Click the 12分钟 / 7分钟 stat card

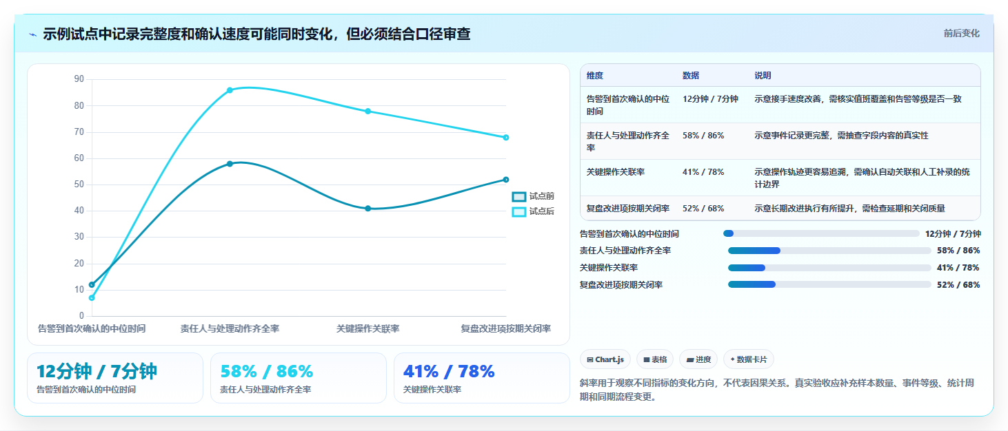[115, 378]
